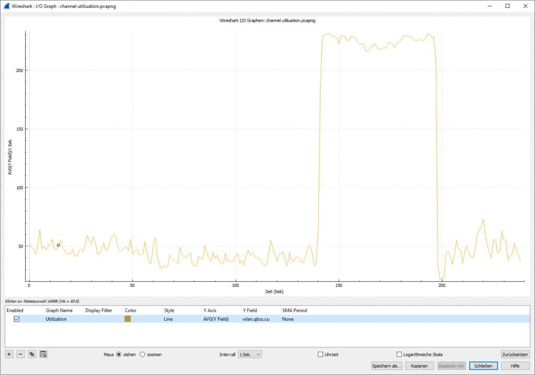Enable the Logarithmische Skala checkbox

[399, 355]
